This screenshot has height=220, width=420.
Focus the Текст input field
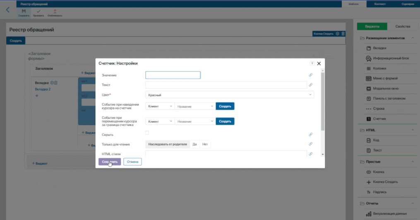pos(226,85)
